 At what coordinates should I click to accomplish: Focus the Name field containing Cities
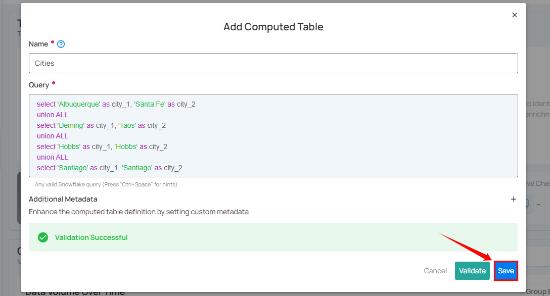273,63
